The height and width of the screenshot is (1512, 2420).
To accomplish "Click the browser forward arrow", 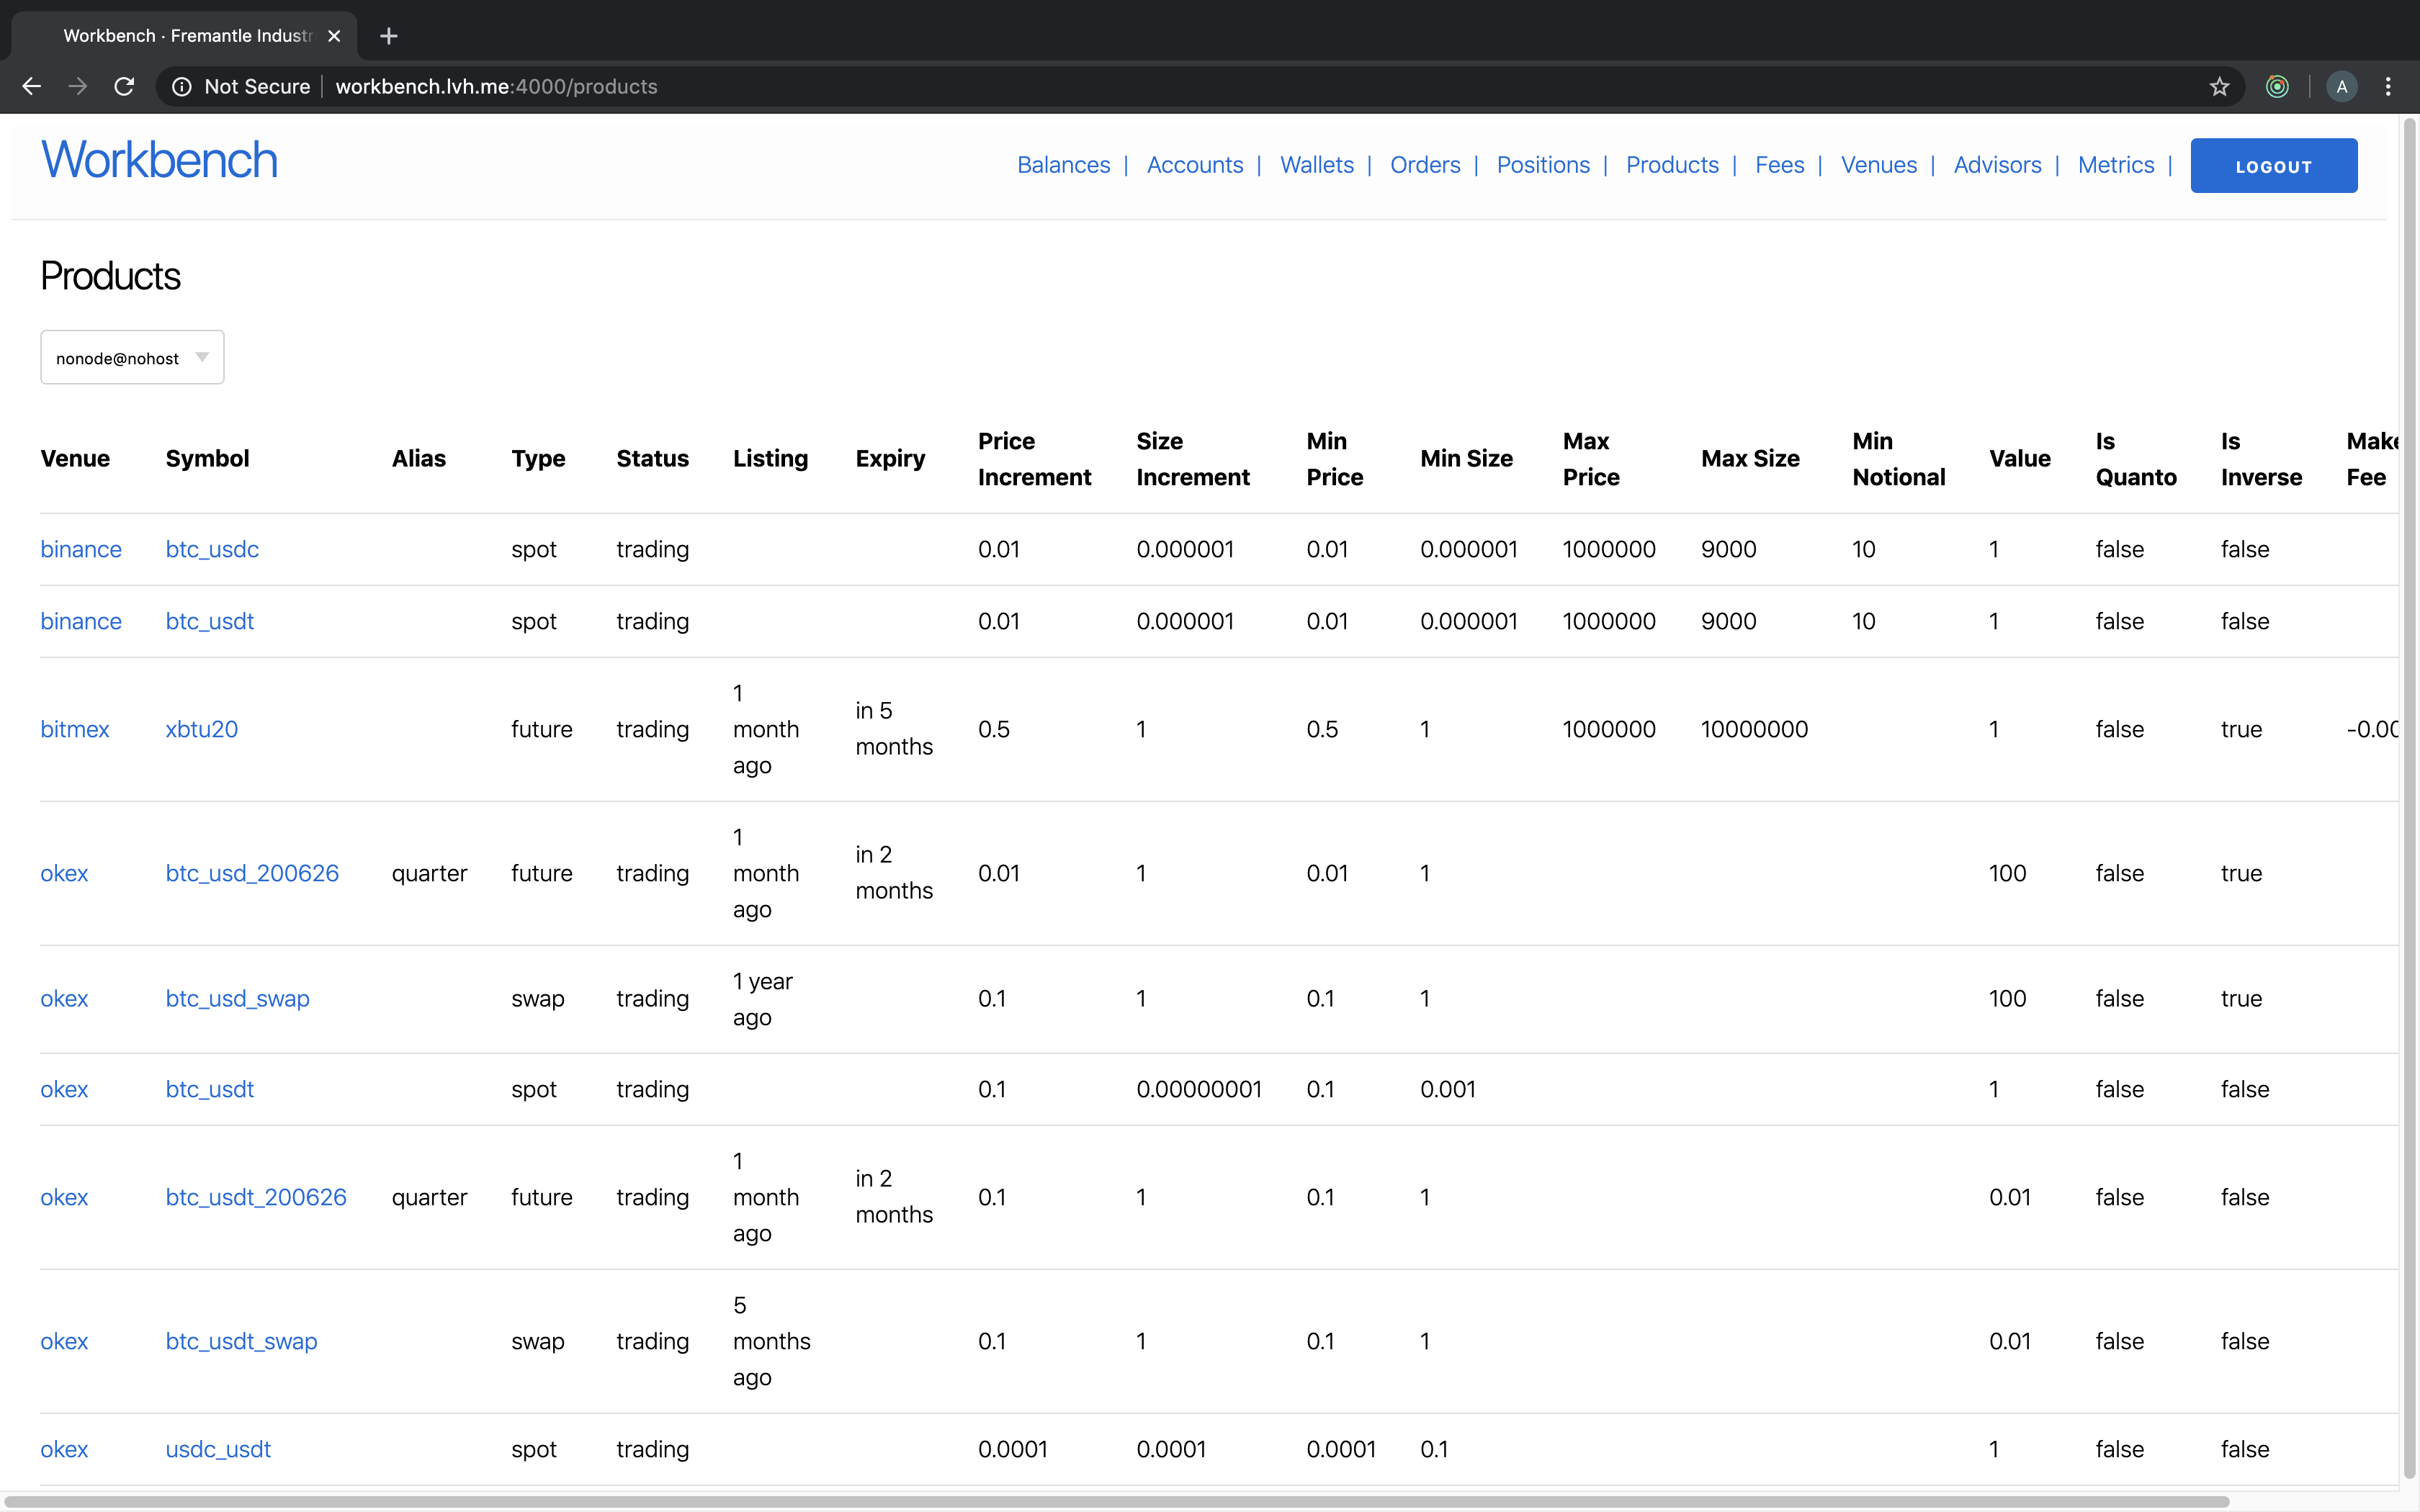I will pyautogui.click(x=77, y=87).
